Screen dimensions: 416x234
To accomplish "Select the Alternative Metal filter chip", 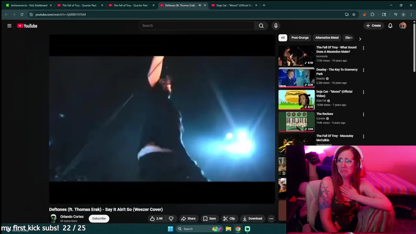I will point(327,38).
